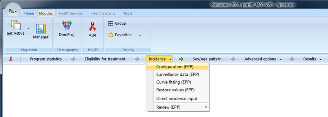Viewport: 328px width, 117px height.
Task: Open the AIM red ribbon module
Action: [x=92, y=26]
